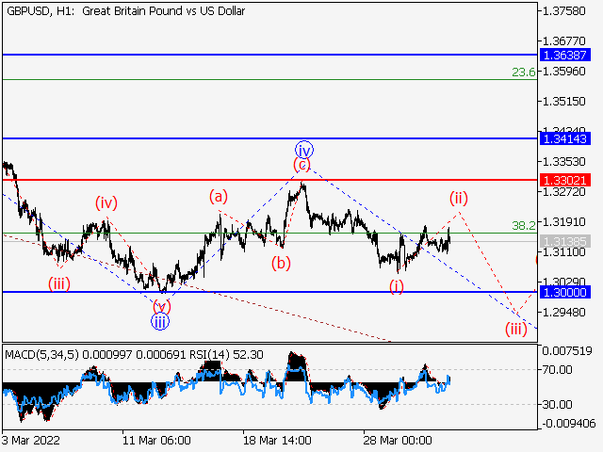
Task: Click the 28 Mar 00:00 time label
Action: [398, 440]
